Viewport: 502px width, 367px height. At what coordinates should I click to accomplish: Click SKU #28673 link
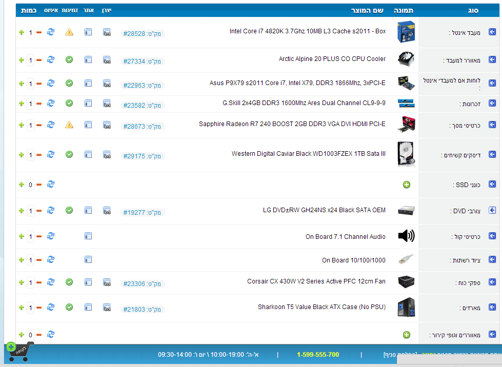pos(143,127)
